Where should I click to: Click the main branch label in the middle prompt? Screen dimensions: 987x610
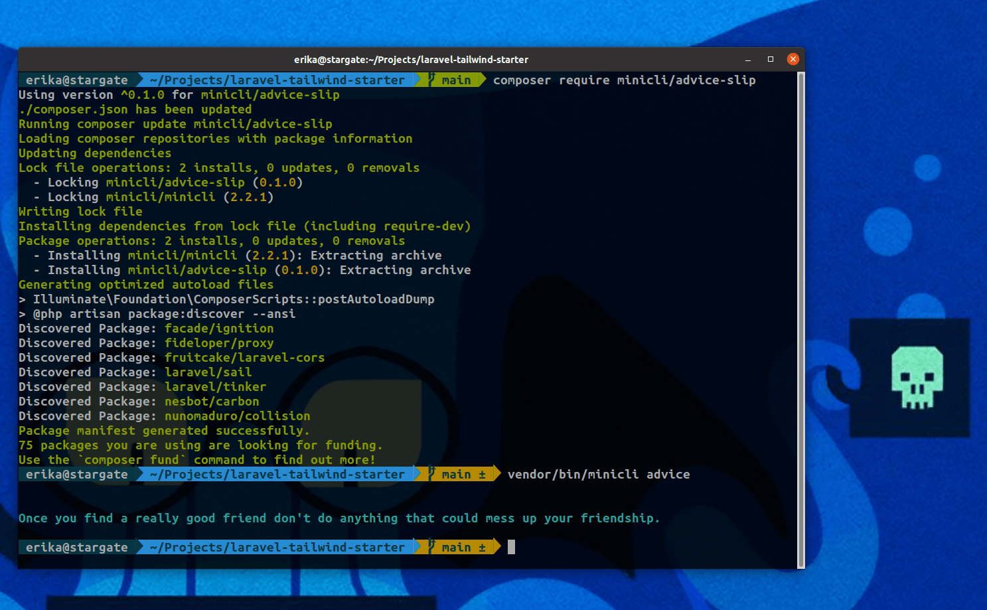click(456, 474)
